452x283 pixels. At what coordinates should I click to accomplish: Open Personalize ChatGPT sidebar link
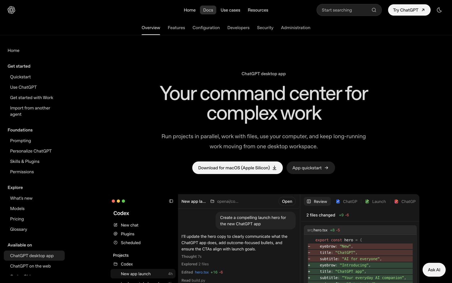tap(31, 151)
